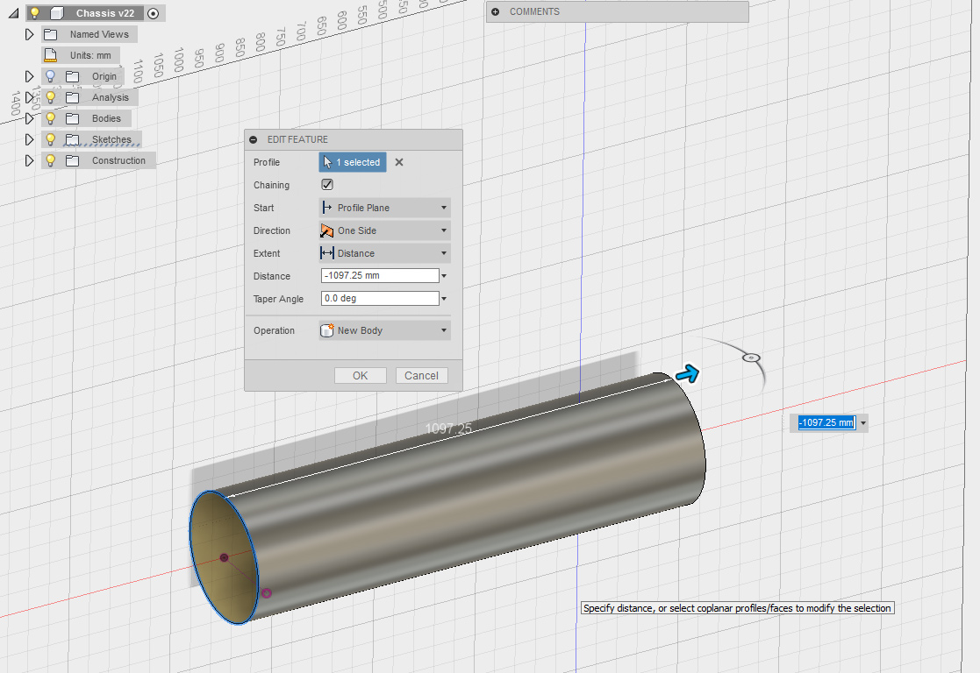Collapse the Edit Feature dialog minus icon
This screenshot has width=980, height=673.
(x=254, y=139)
